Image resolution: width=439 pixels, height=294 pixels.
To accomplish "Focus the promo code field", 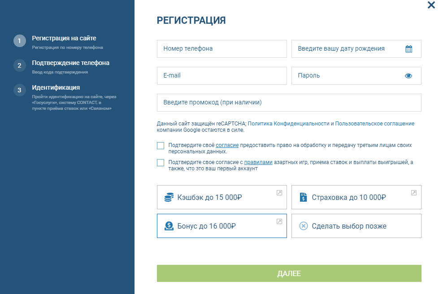I will tap(289, 103).
